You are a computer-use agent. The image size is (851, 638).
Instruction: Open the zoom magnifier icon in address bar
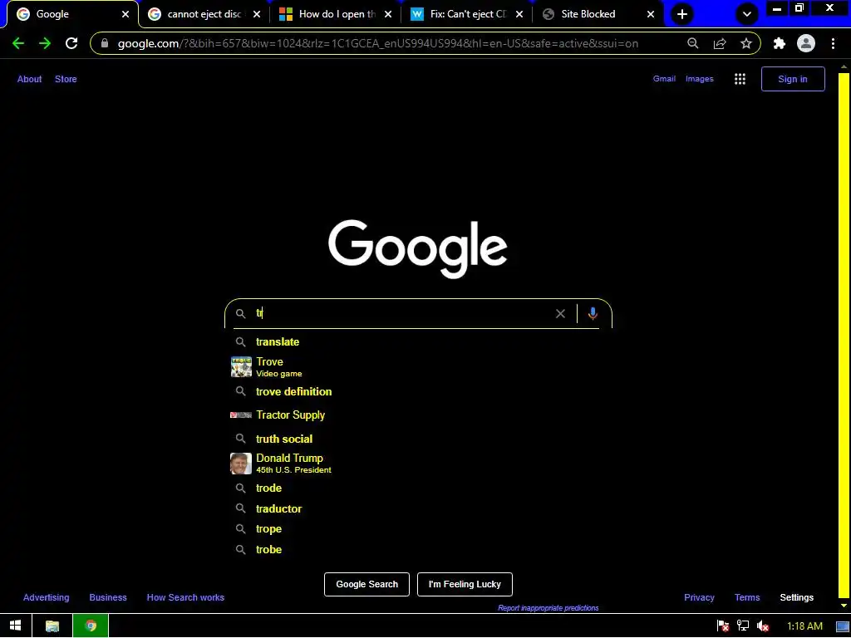693,43
